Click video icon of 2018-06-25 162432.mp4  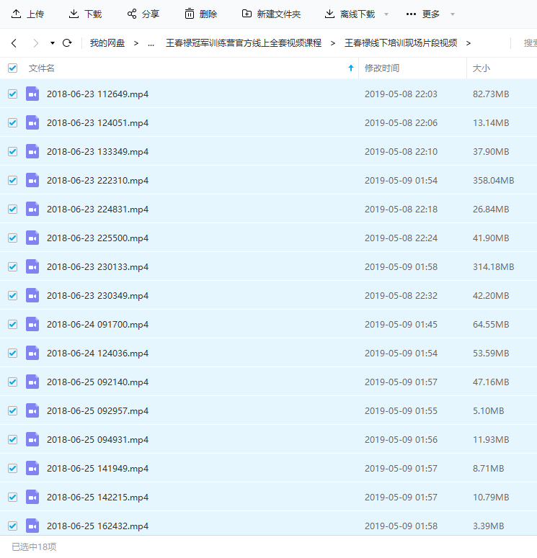click(x=32, y=526)
